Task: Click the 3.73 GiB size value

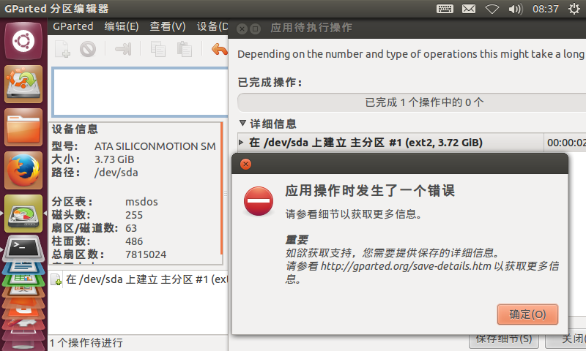Action: 114,159
